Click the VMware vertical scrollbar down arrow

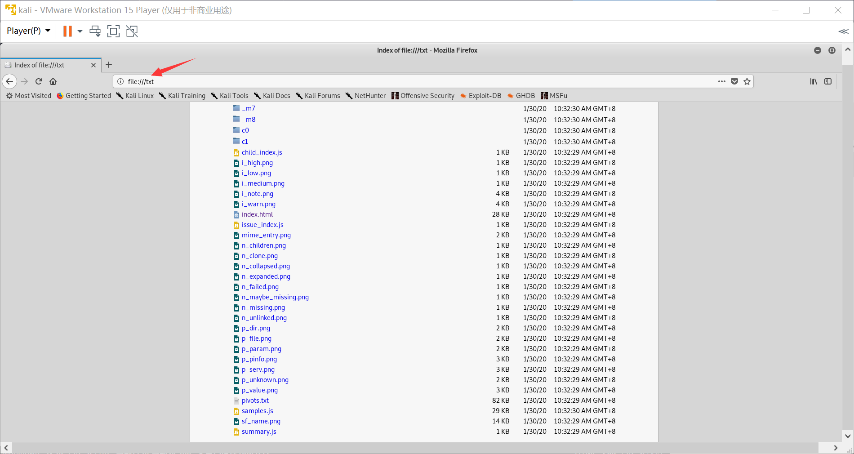848,436
